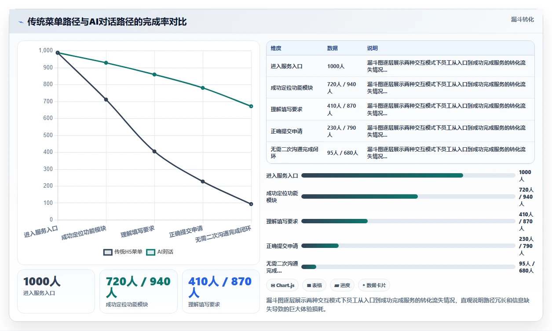Click the 理解填写要求 x-axis label
This screenshot has height=331, width=552.
(138, 231)
